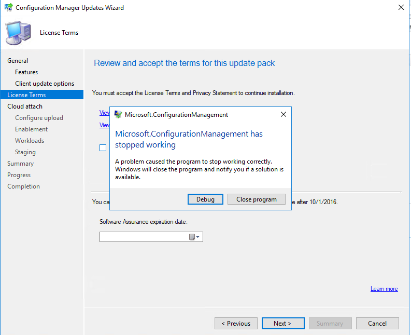Image resolution: width=411 pixels, height=335 pixels.
Task: Click the Debug button
Action: 205,199
